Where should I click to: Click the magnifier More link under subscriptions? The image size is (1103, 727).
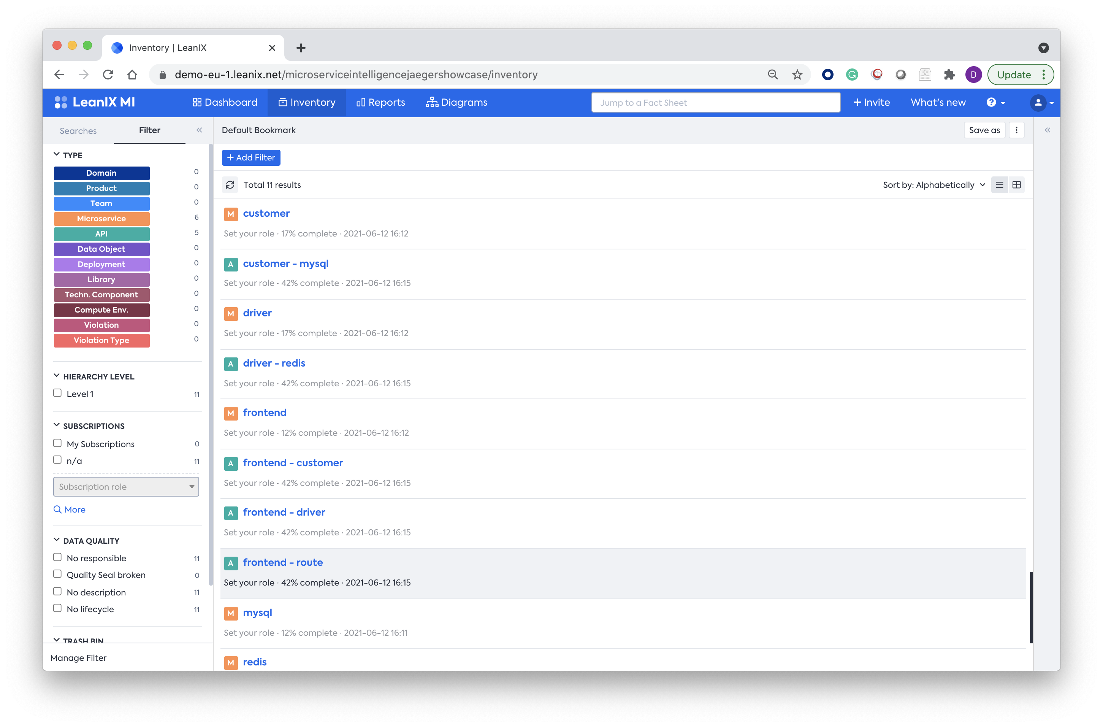(x=70, y=510)
